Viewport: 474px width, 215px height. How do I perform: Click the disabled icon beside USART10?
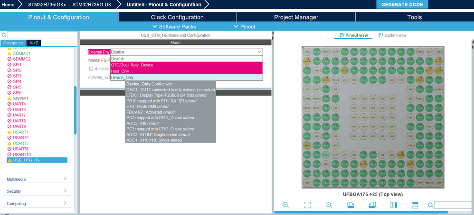click(x=9, y=154)
